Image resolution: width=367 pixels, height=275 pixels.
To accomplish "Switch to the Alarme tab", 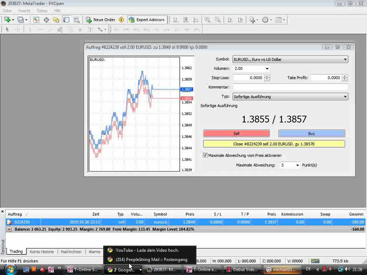I will click(x=94, y=252).
